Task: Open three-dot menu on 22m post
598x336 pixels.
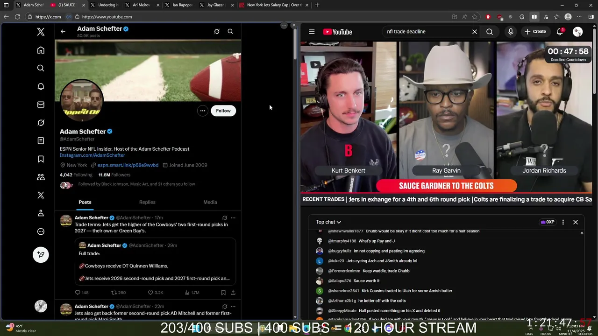Action: (233, 306)
